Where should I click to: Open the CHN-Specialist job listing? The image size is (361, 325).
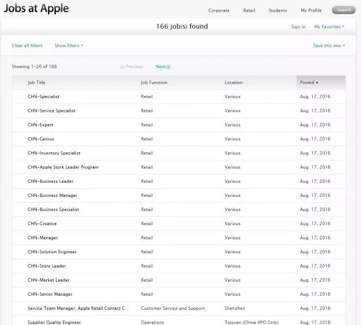(x=43, y=96)
